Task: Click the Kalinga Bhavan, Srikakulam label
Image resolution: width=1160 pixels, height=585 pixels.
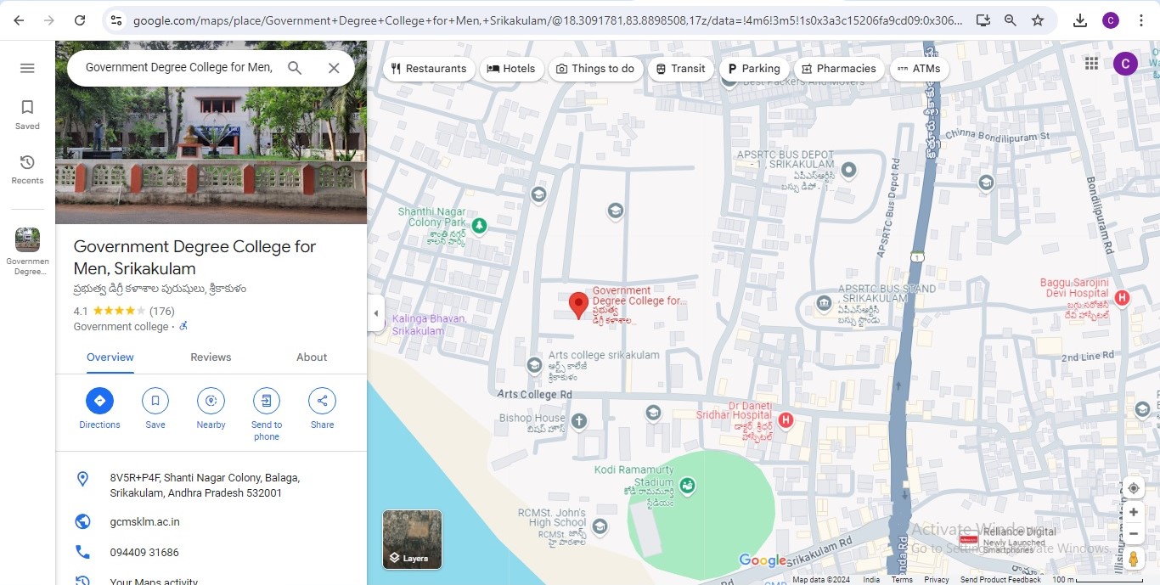Action: 429,325
